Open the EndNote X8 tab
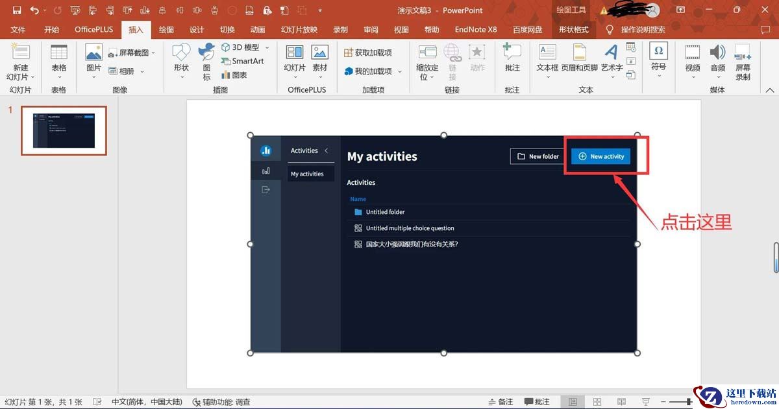The image size is (779, 409). click(475, 30)
